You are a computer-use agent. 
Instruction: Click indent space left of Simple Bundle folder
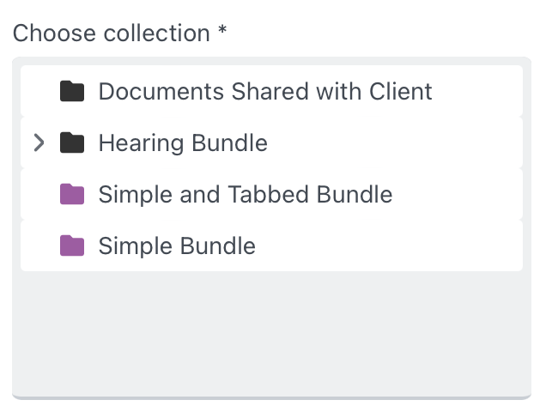(39, 245)
